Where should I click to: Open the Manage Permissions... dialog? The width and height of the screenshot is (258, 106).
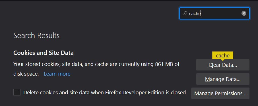(x=220, y=93)
